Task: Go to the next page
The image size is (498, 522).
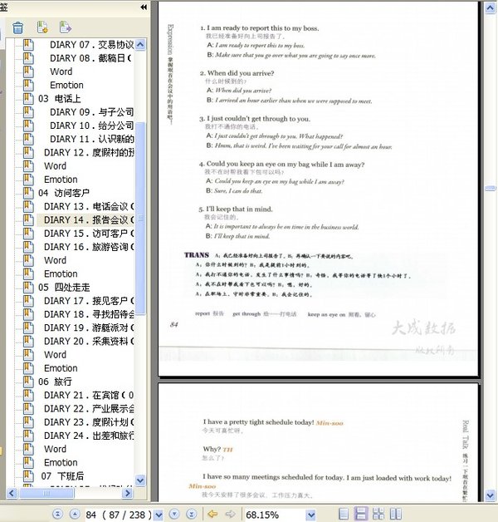Action: click(174, 514)
